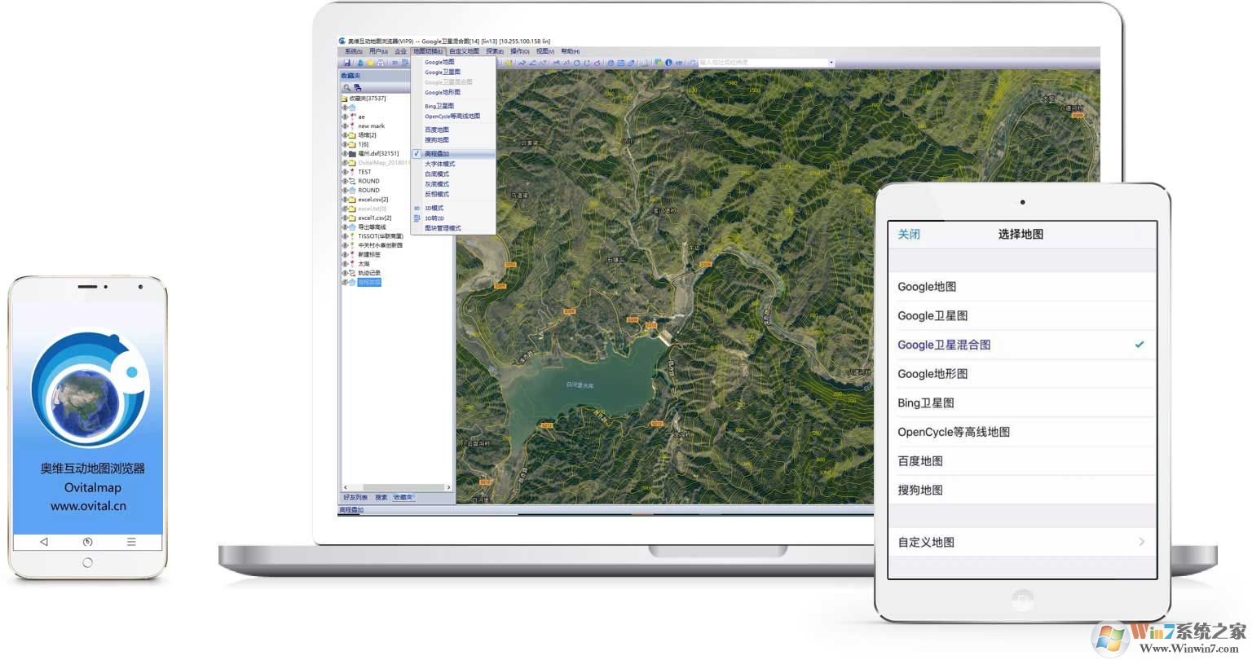Click the save icon in the toolbar

347,63
